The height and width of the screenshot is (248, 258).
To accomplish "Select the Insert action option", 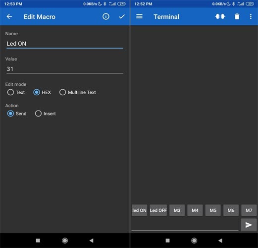I will (45, 114).
